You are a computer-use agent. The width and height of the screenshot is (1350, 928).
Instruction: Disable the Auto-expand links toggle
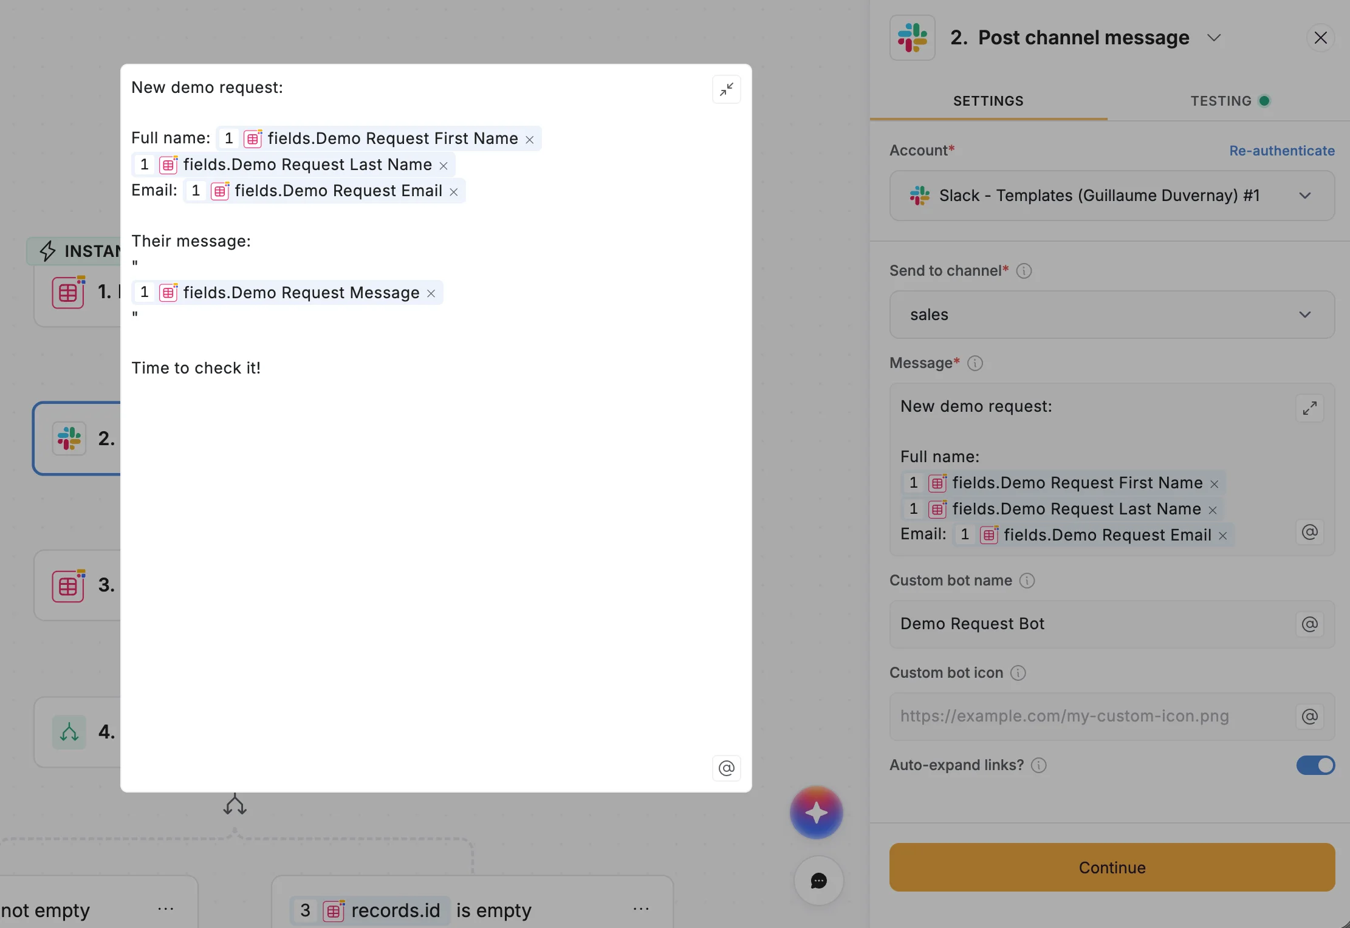click(1315, 765)
